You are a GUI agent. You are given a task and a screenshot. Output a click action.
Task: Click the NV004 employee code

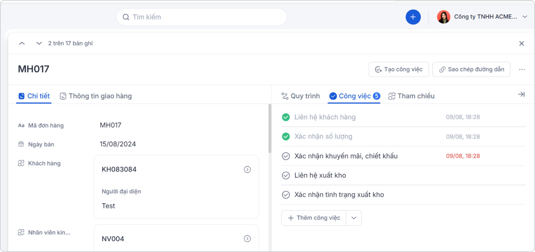113,239
